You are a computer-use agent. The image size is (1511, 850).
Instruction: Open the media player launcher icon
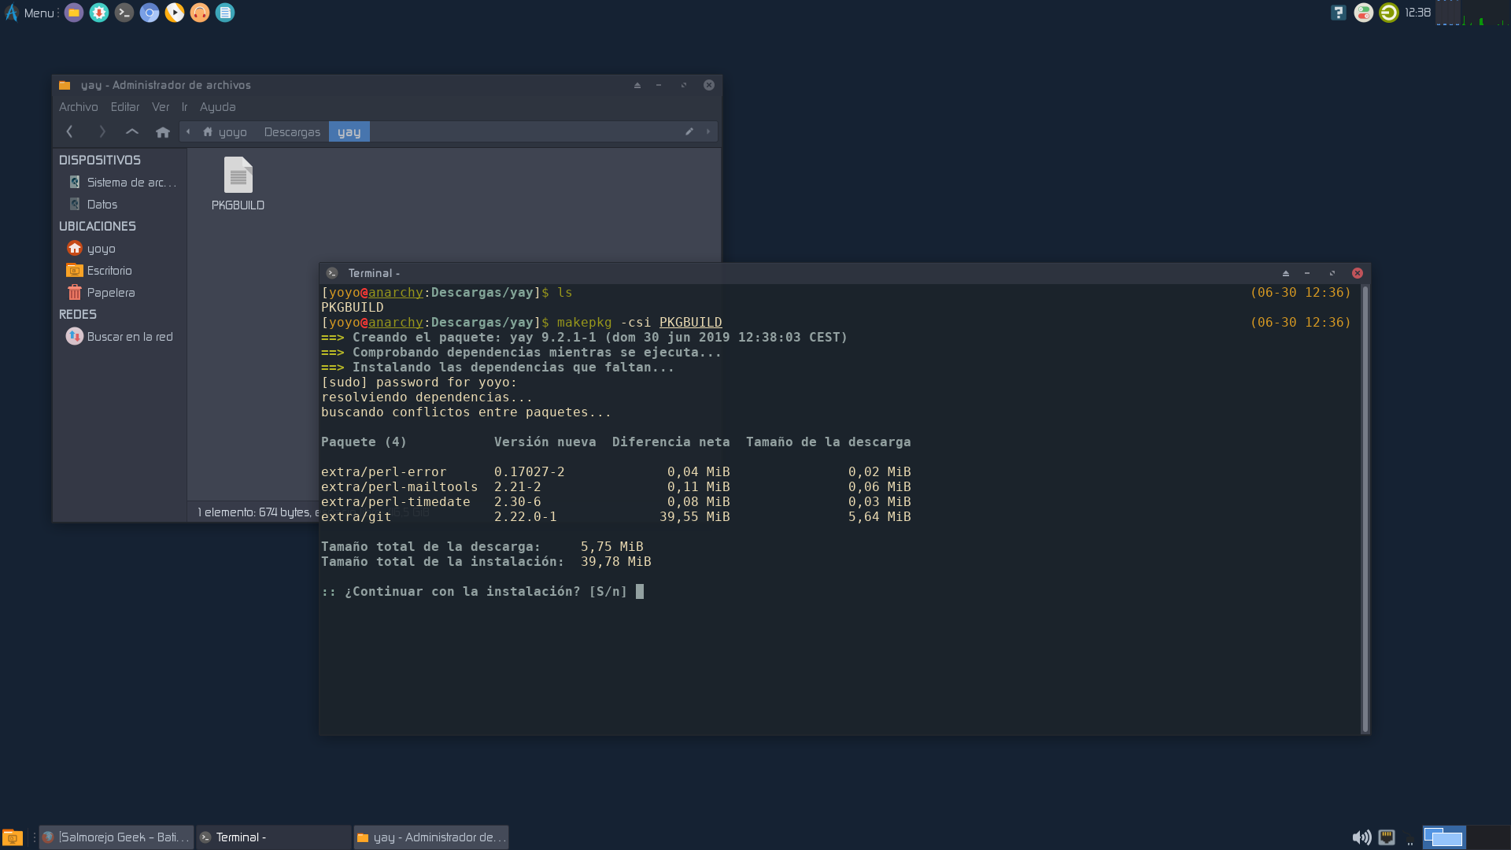tap(175, 13)
